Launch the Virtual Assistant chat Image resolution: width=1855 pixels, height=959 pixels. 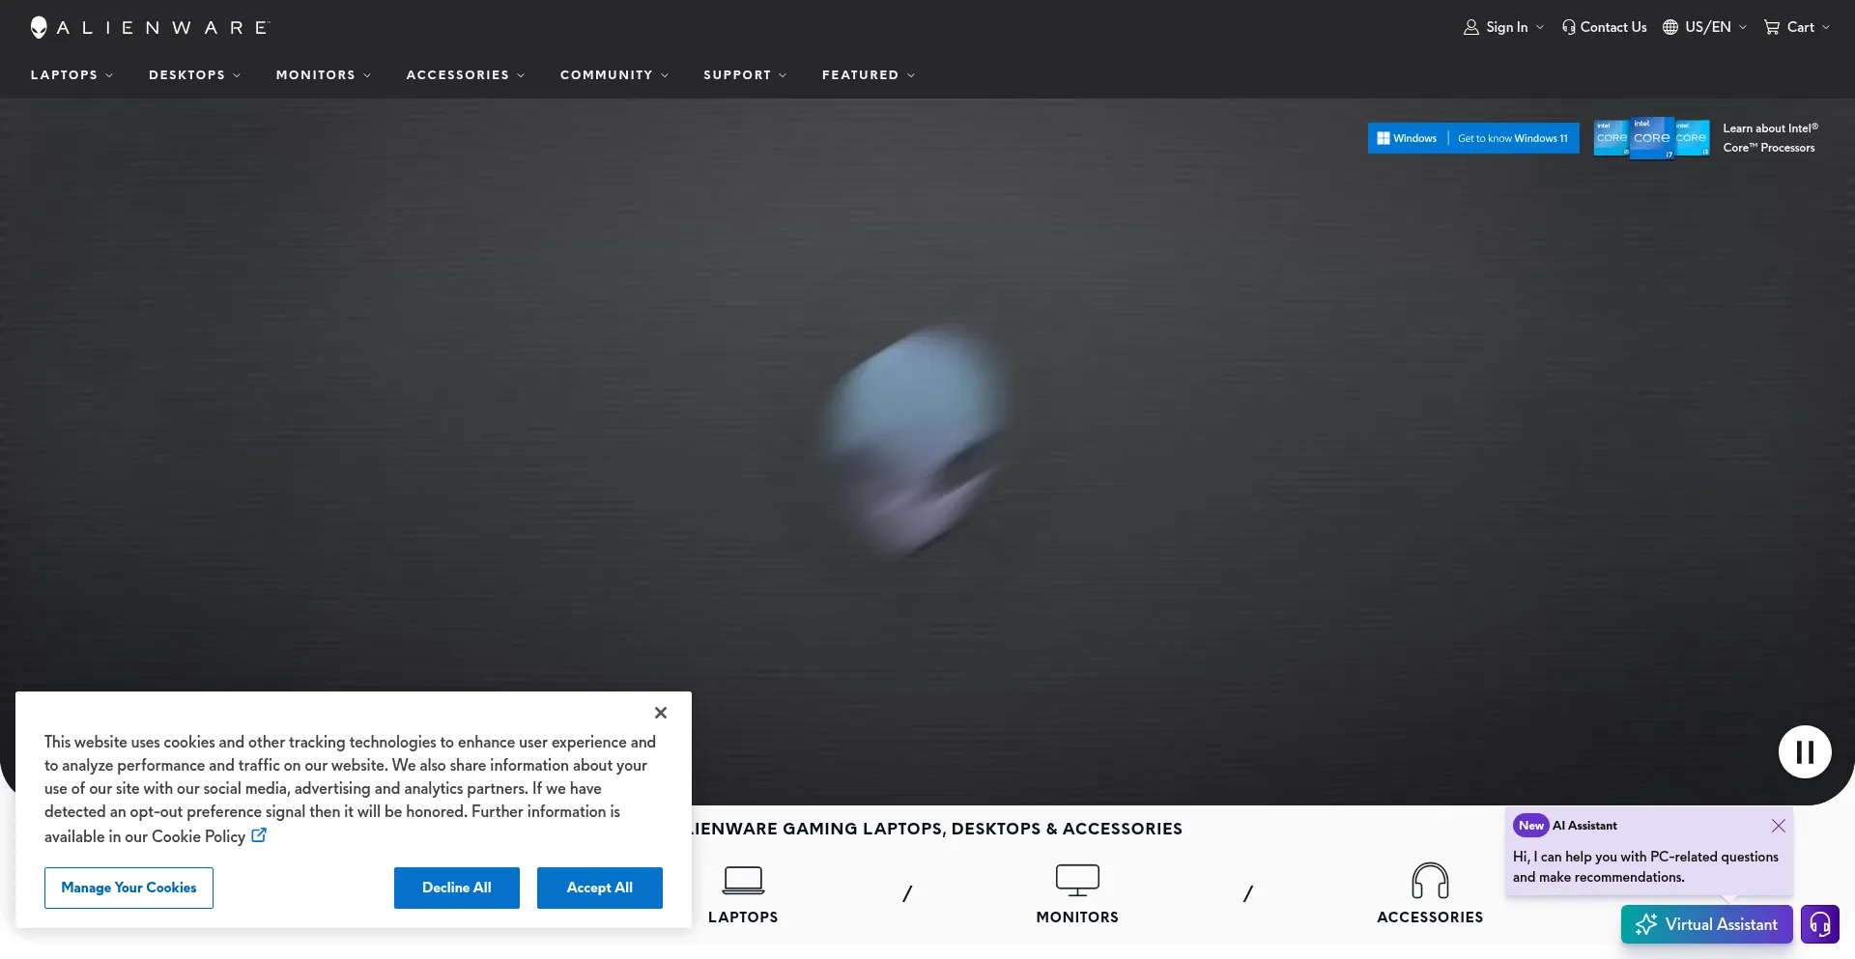pos(1707,924)
